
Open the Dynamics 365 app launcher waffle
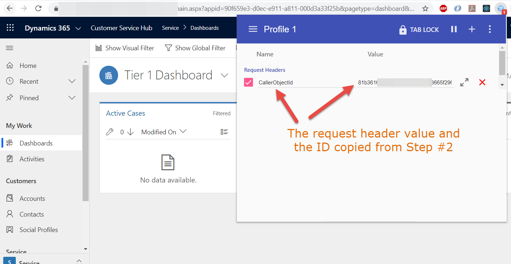point(10,28)
